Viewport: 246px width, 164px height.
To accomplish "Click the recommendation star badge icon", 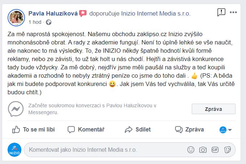I will point(83,13).
